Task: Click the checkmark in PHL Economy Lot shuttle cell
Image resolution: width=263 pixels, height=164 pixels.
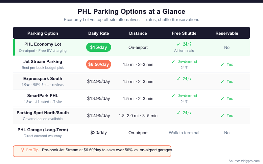Action: point(179,44)
